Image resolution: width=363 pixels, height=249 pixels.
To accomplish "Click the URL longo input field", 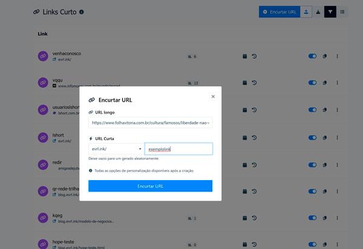I will (150, 123).
